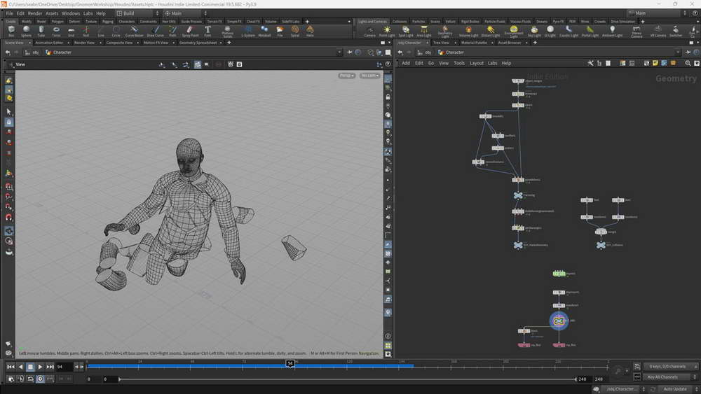The image size is (701, 394).
Task: Open the File menu
Action: [x=9, y=13]
